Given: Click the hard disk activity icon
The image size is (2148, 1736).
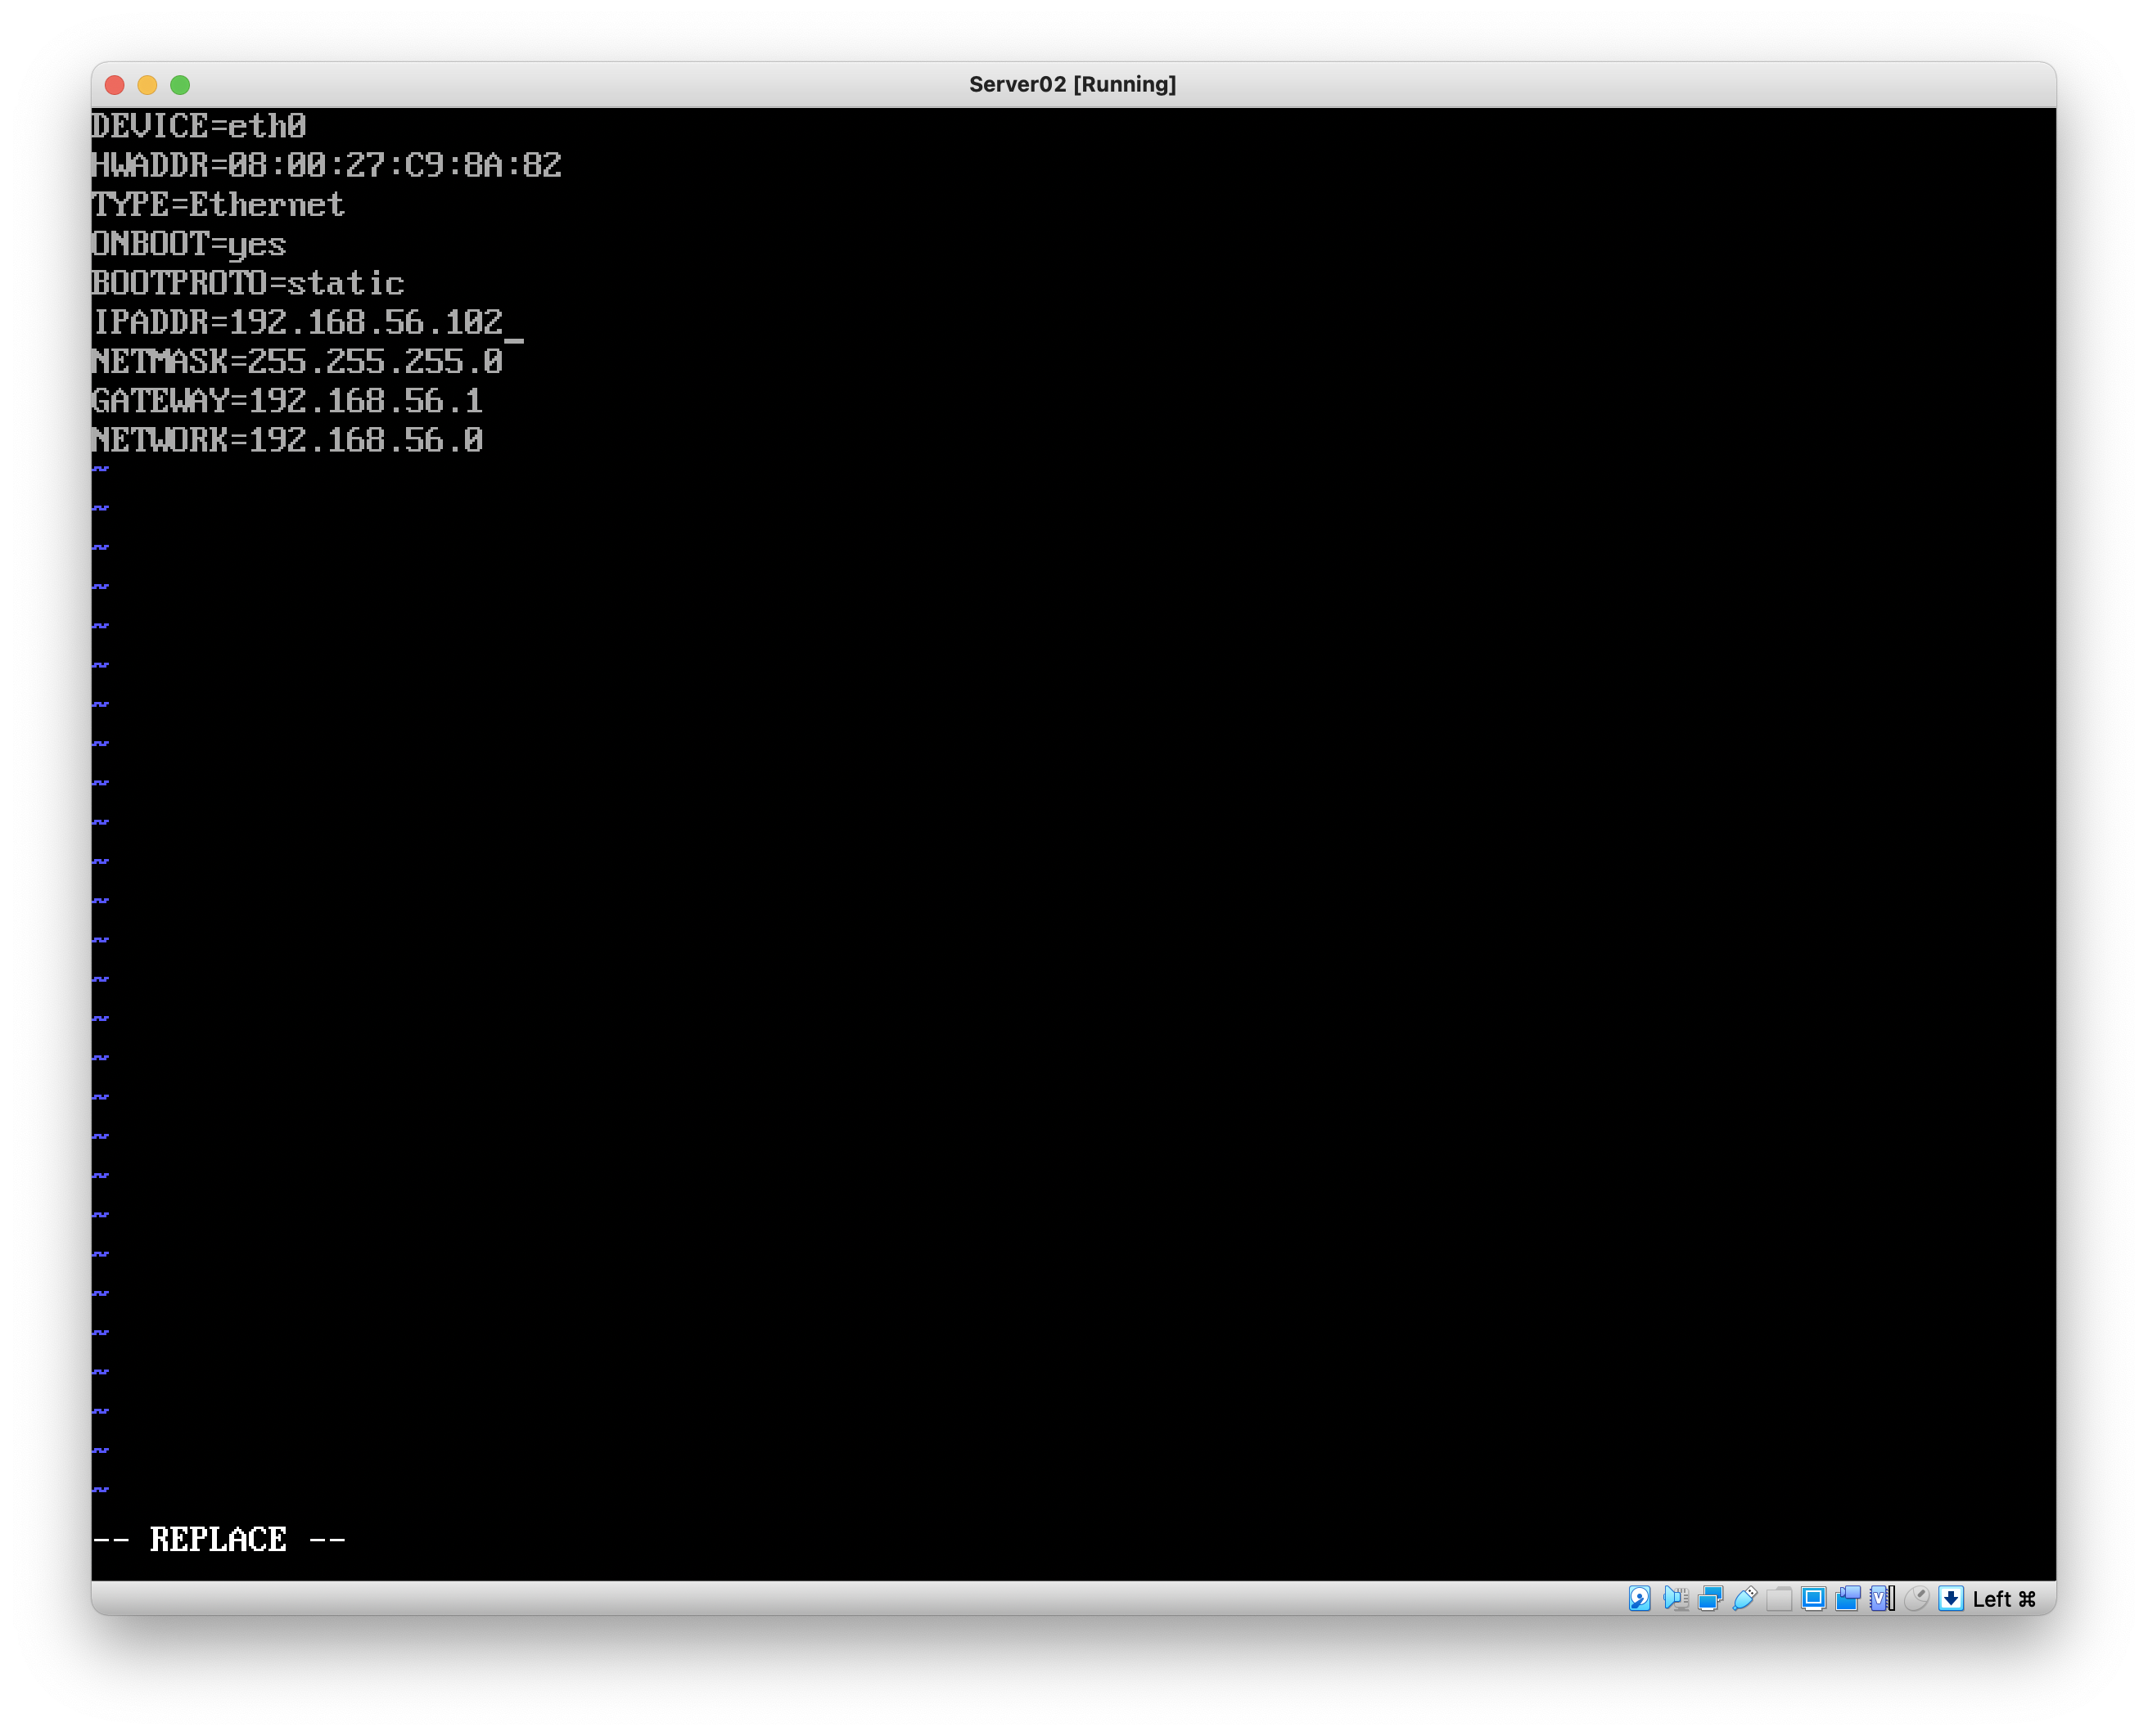Looking at the screenshot, I should (1639, 1598).
